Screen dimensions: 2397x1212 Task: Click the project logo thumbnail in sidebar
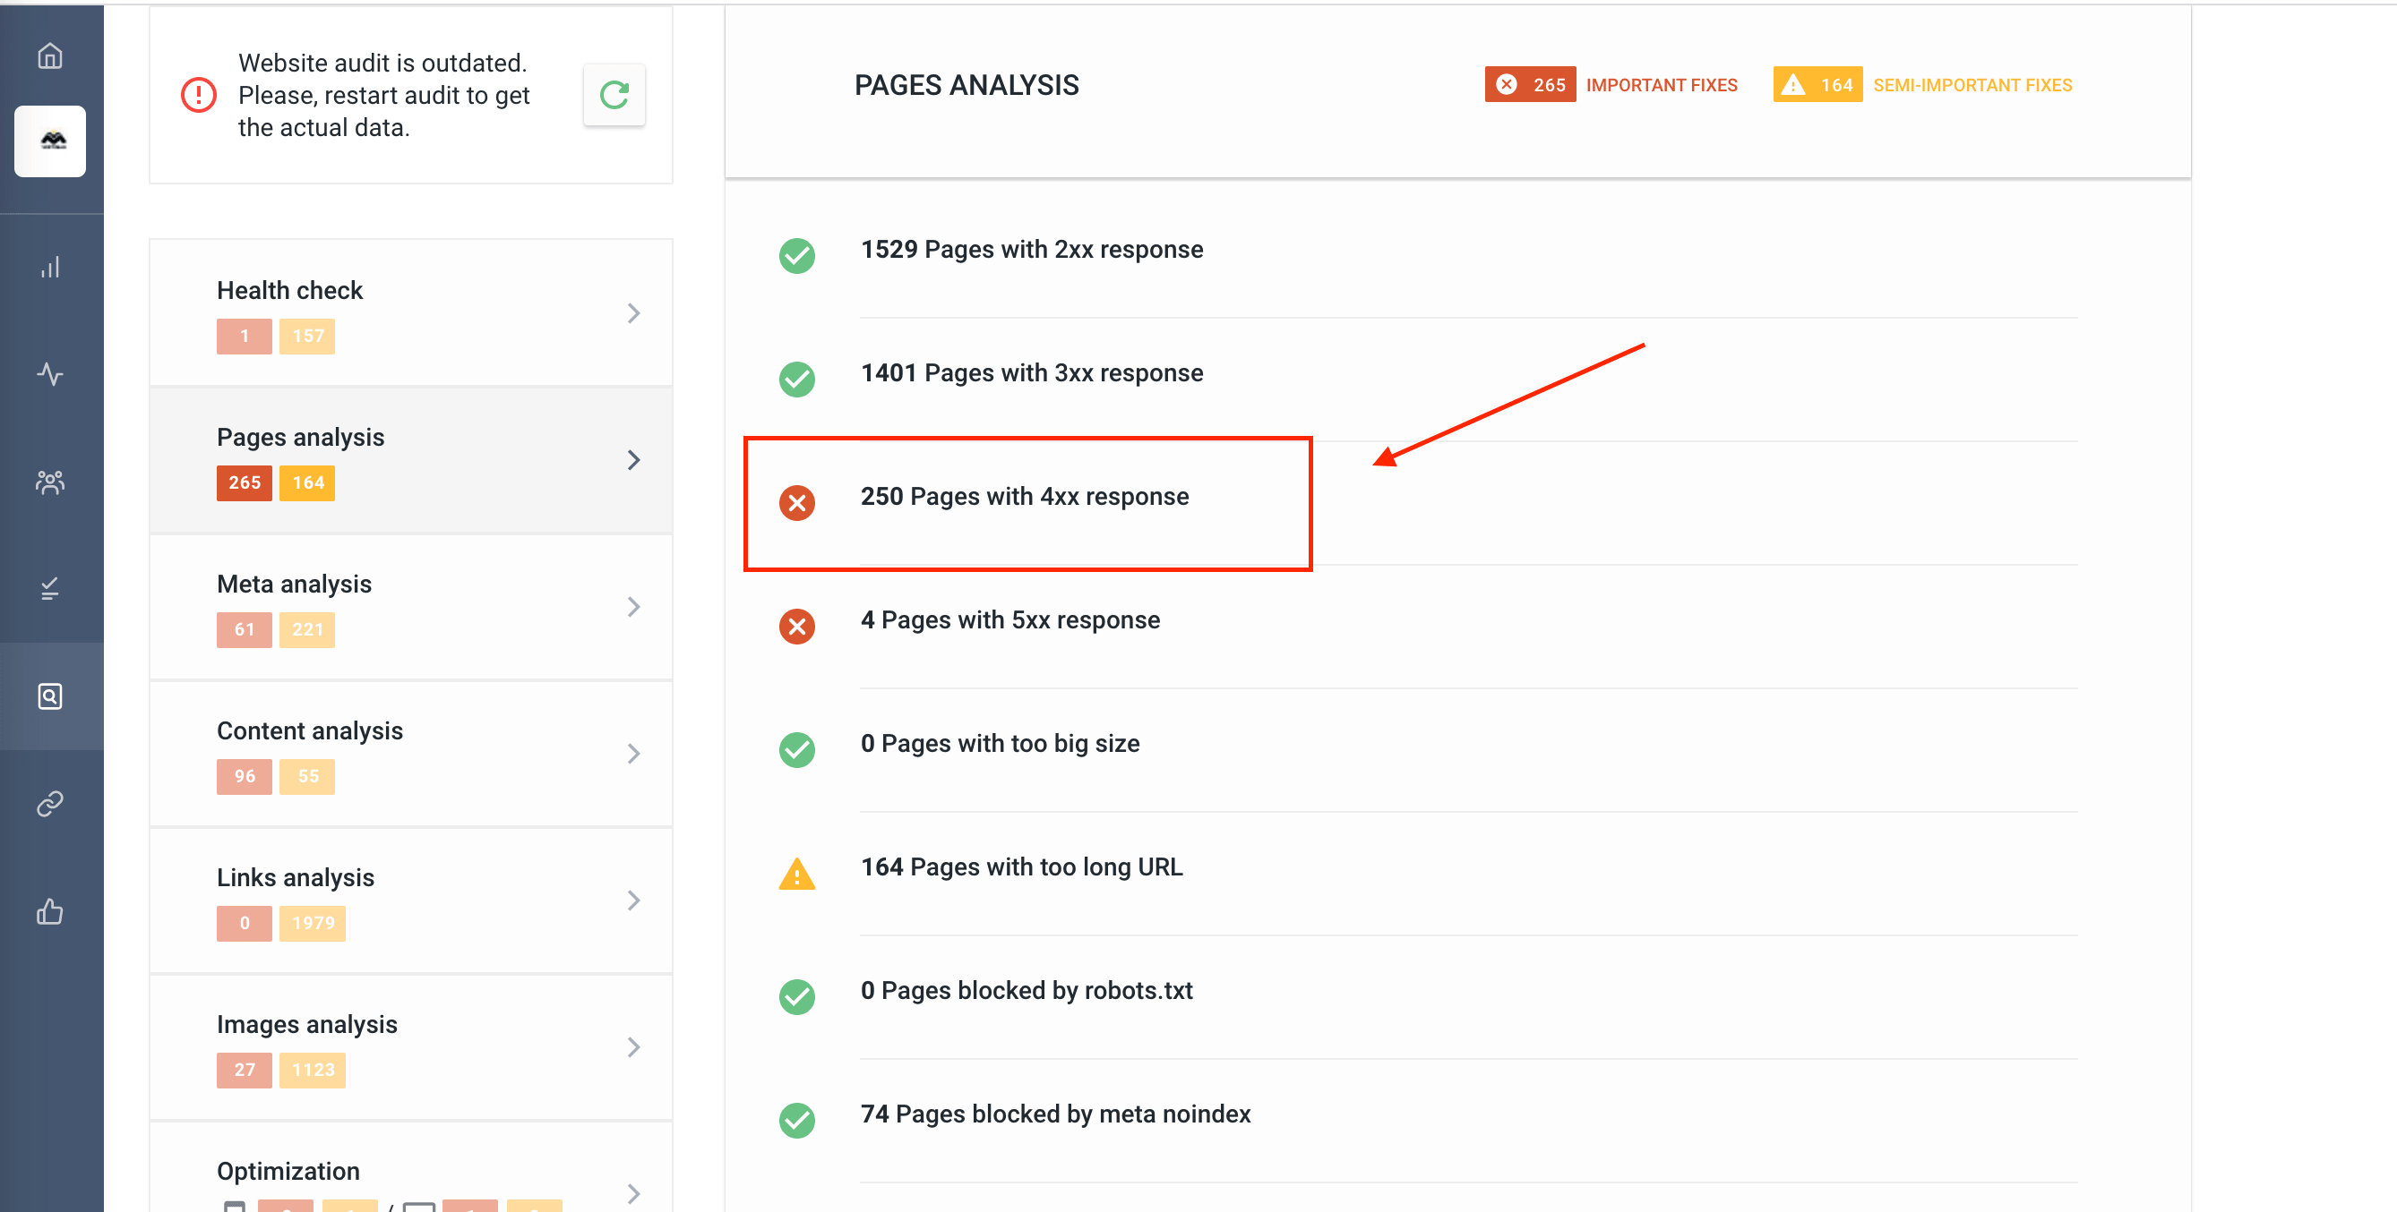click(x=50, y=141)
